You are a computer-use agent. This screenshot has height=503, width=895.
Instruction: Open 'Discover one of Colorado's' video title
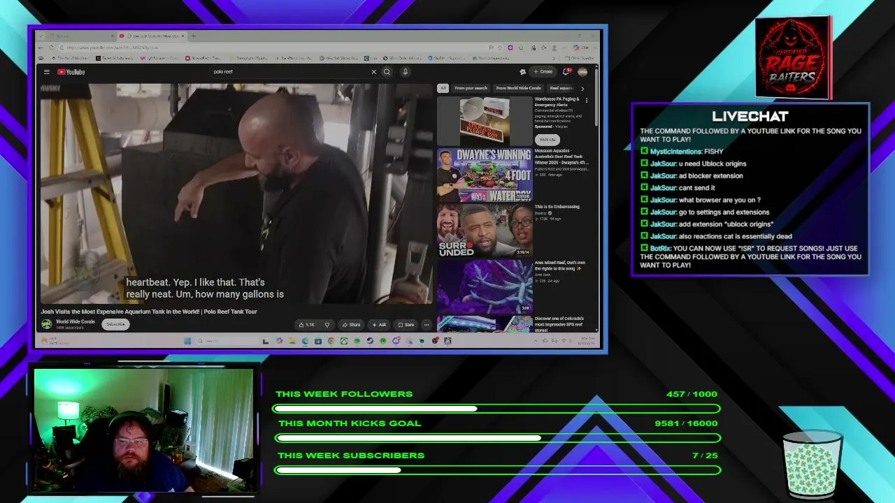coord(559,324)
